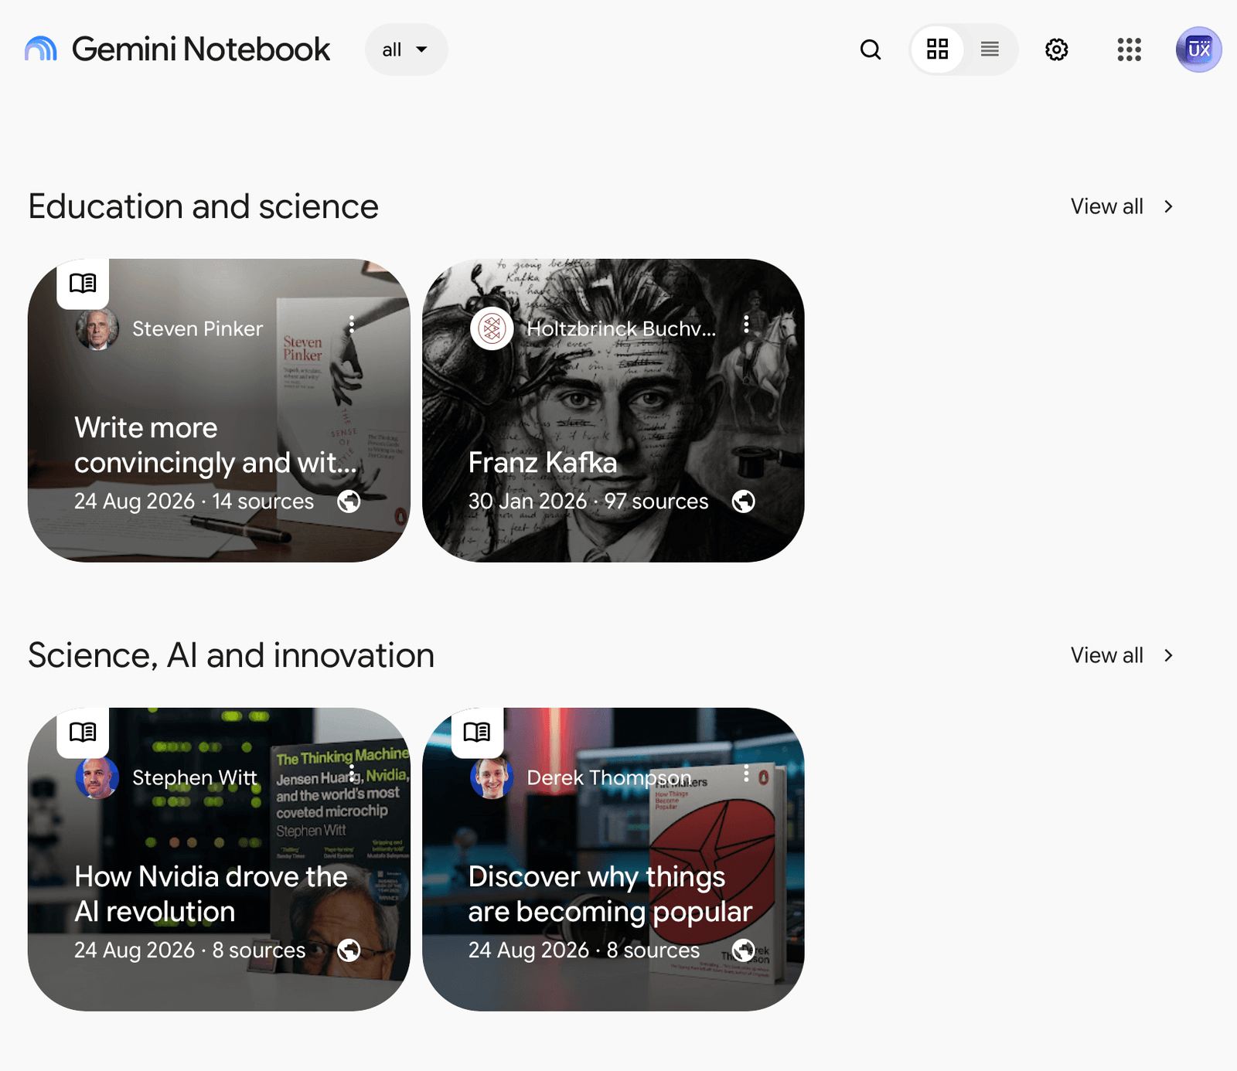This screenshot has width=1237, height=1071.
Task: Open settings gear icon
Action: tap(1057, 49)
